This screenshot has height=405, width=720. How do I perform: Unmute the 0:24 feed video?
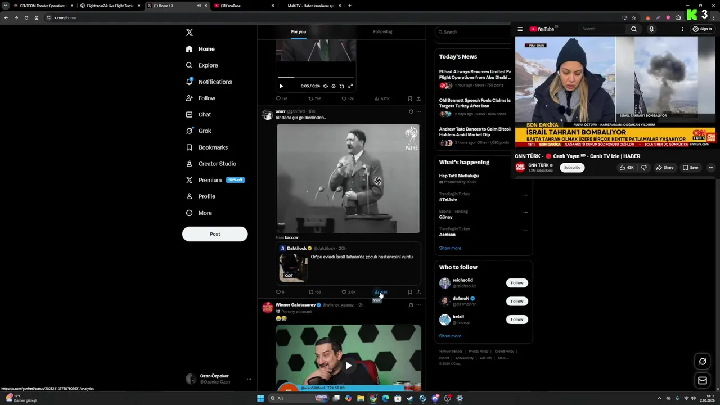325,86
